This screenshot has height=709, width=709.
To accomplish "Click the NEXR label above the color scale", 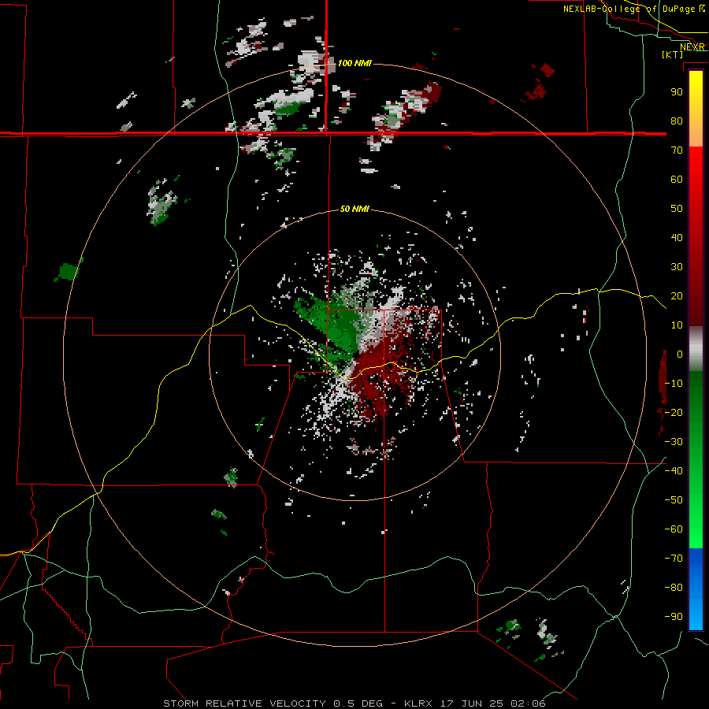I will [x=692, y=47].
